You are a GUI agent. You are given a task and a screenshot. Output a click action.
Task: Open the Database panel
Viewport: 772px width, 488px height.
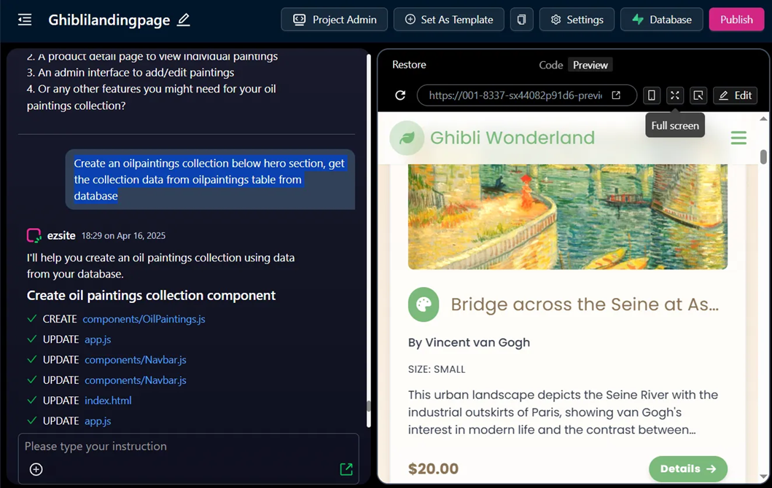pyautogui.click(x=661, y=20)
